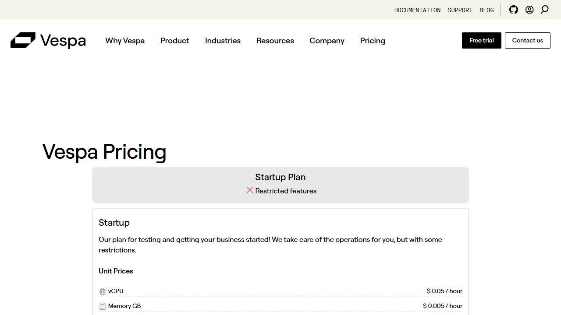The width and height of the screenshot is (561, 315).
Task: Select the Startup Plan tab
Action: [x=280, y=185]
